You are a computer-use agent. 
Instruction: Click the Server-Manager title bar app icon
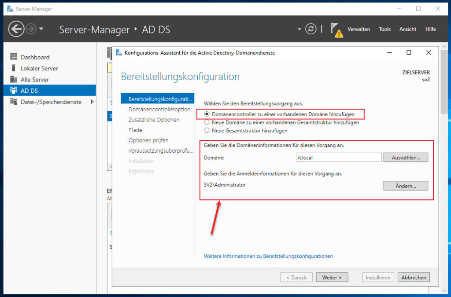(x=11, y=9)
